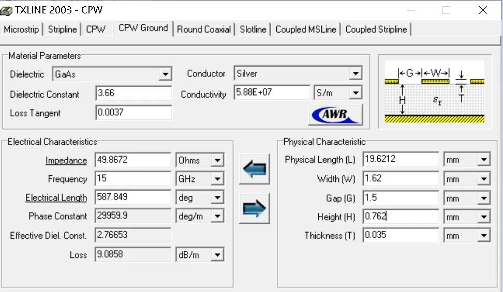Change the Frequency GHz units dropdown
Screen dimensions: 503x292
tap(200, 178)
